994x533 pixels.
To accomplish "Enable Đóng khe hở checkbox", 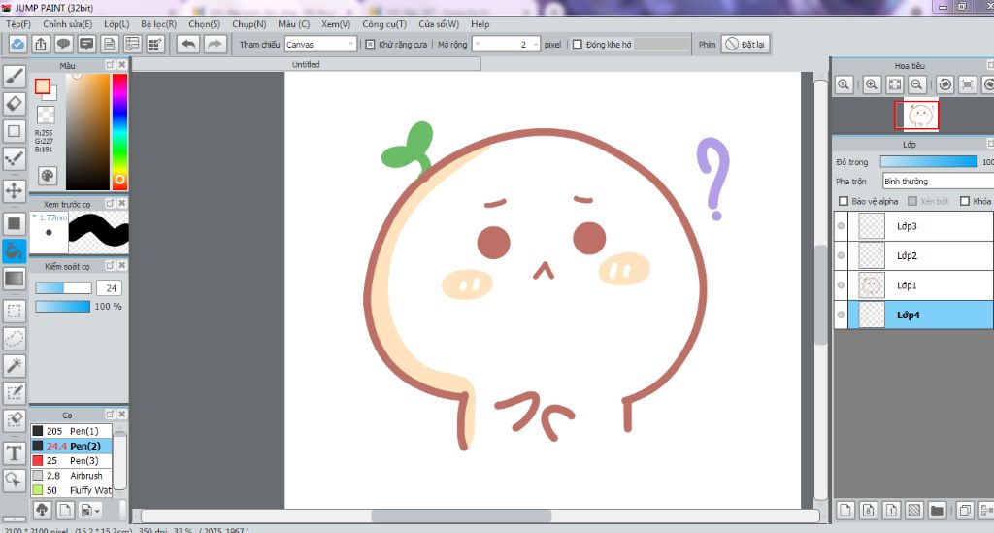I will pos(578,45).
